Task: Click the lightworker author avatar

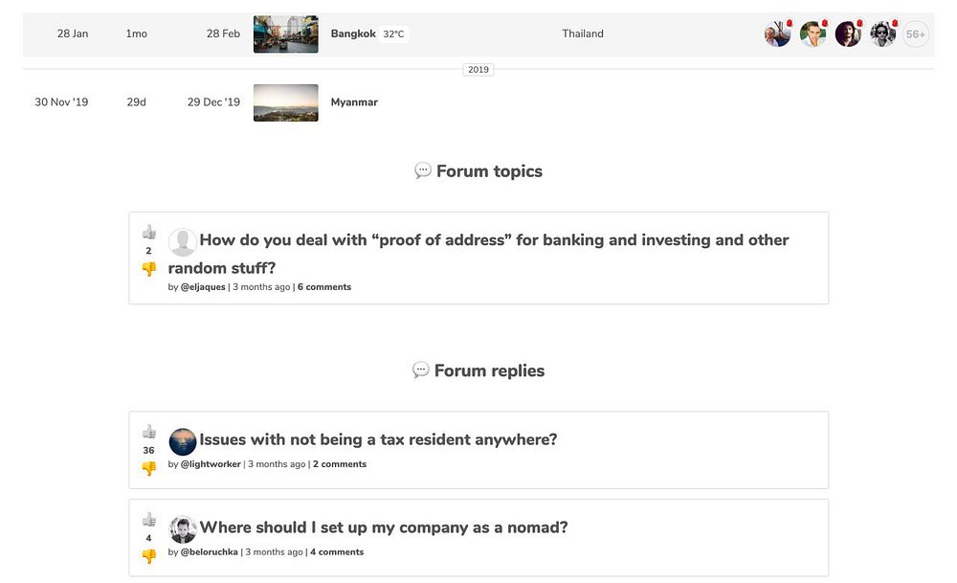Action: (183, 441)
